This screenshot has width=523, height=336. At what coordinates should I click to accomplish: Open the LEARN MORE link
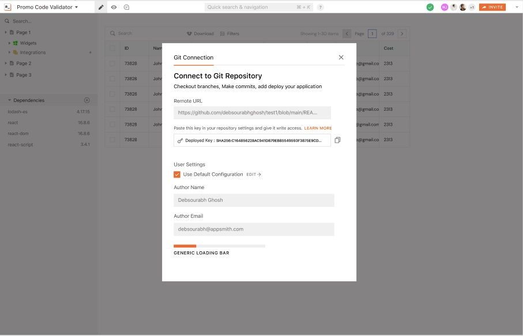318,128
